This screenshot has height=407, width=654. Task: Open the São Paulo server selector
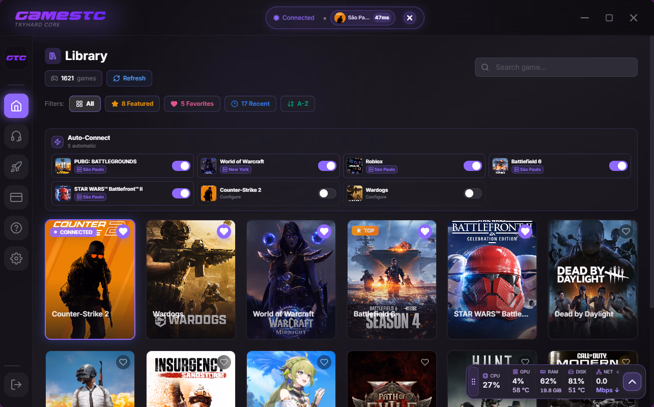coord(363,18)
